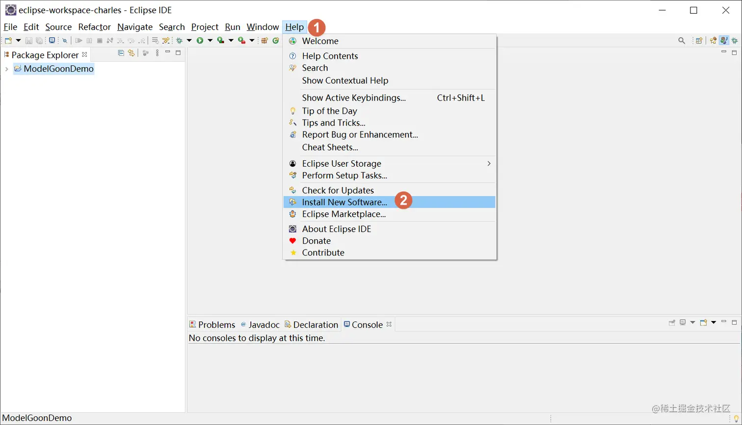Click the Suspend debug icon
This screenshot has width=742, height=425.
[89, 41]
